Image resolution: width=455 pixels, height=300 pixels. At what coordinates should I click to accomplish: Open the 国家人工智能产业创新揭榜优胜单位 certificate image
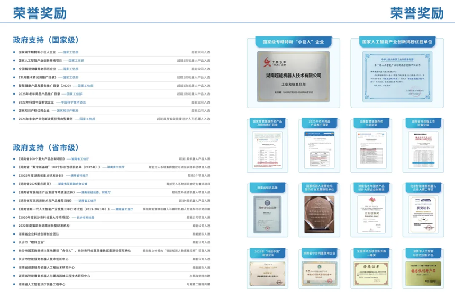coord(397,77)
